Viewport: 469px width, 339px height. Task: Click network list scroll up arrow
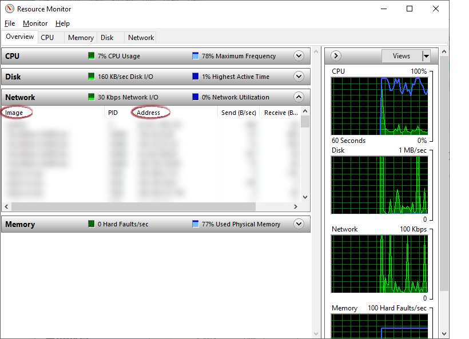pyautogui.click(x=305, y=111)
